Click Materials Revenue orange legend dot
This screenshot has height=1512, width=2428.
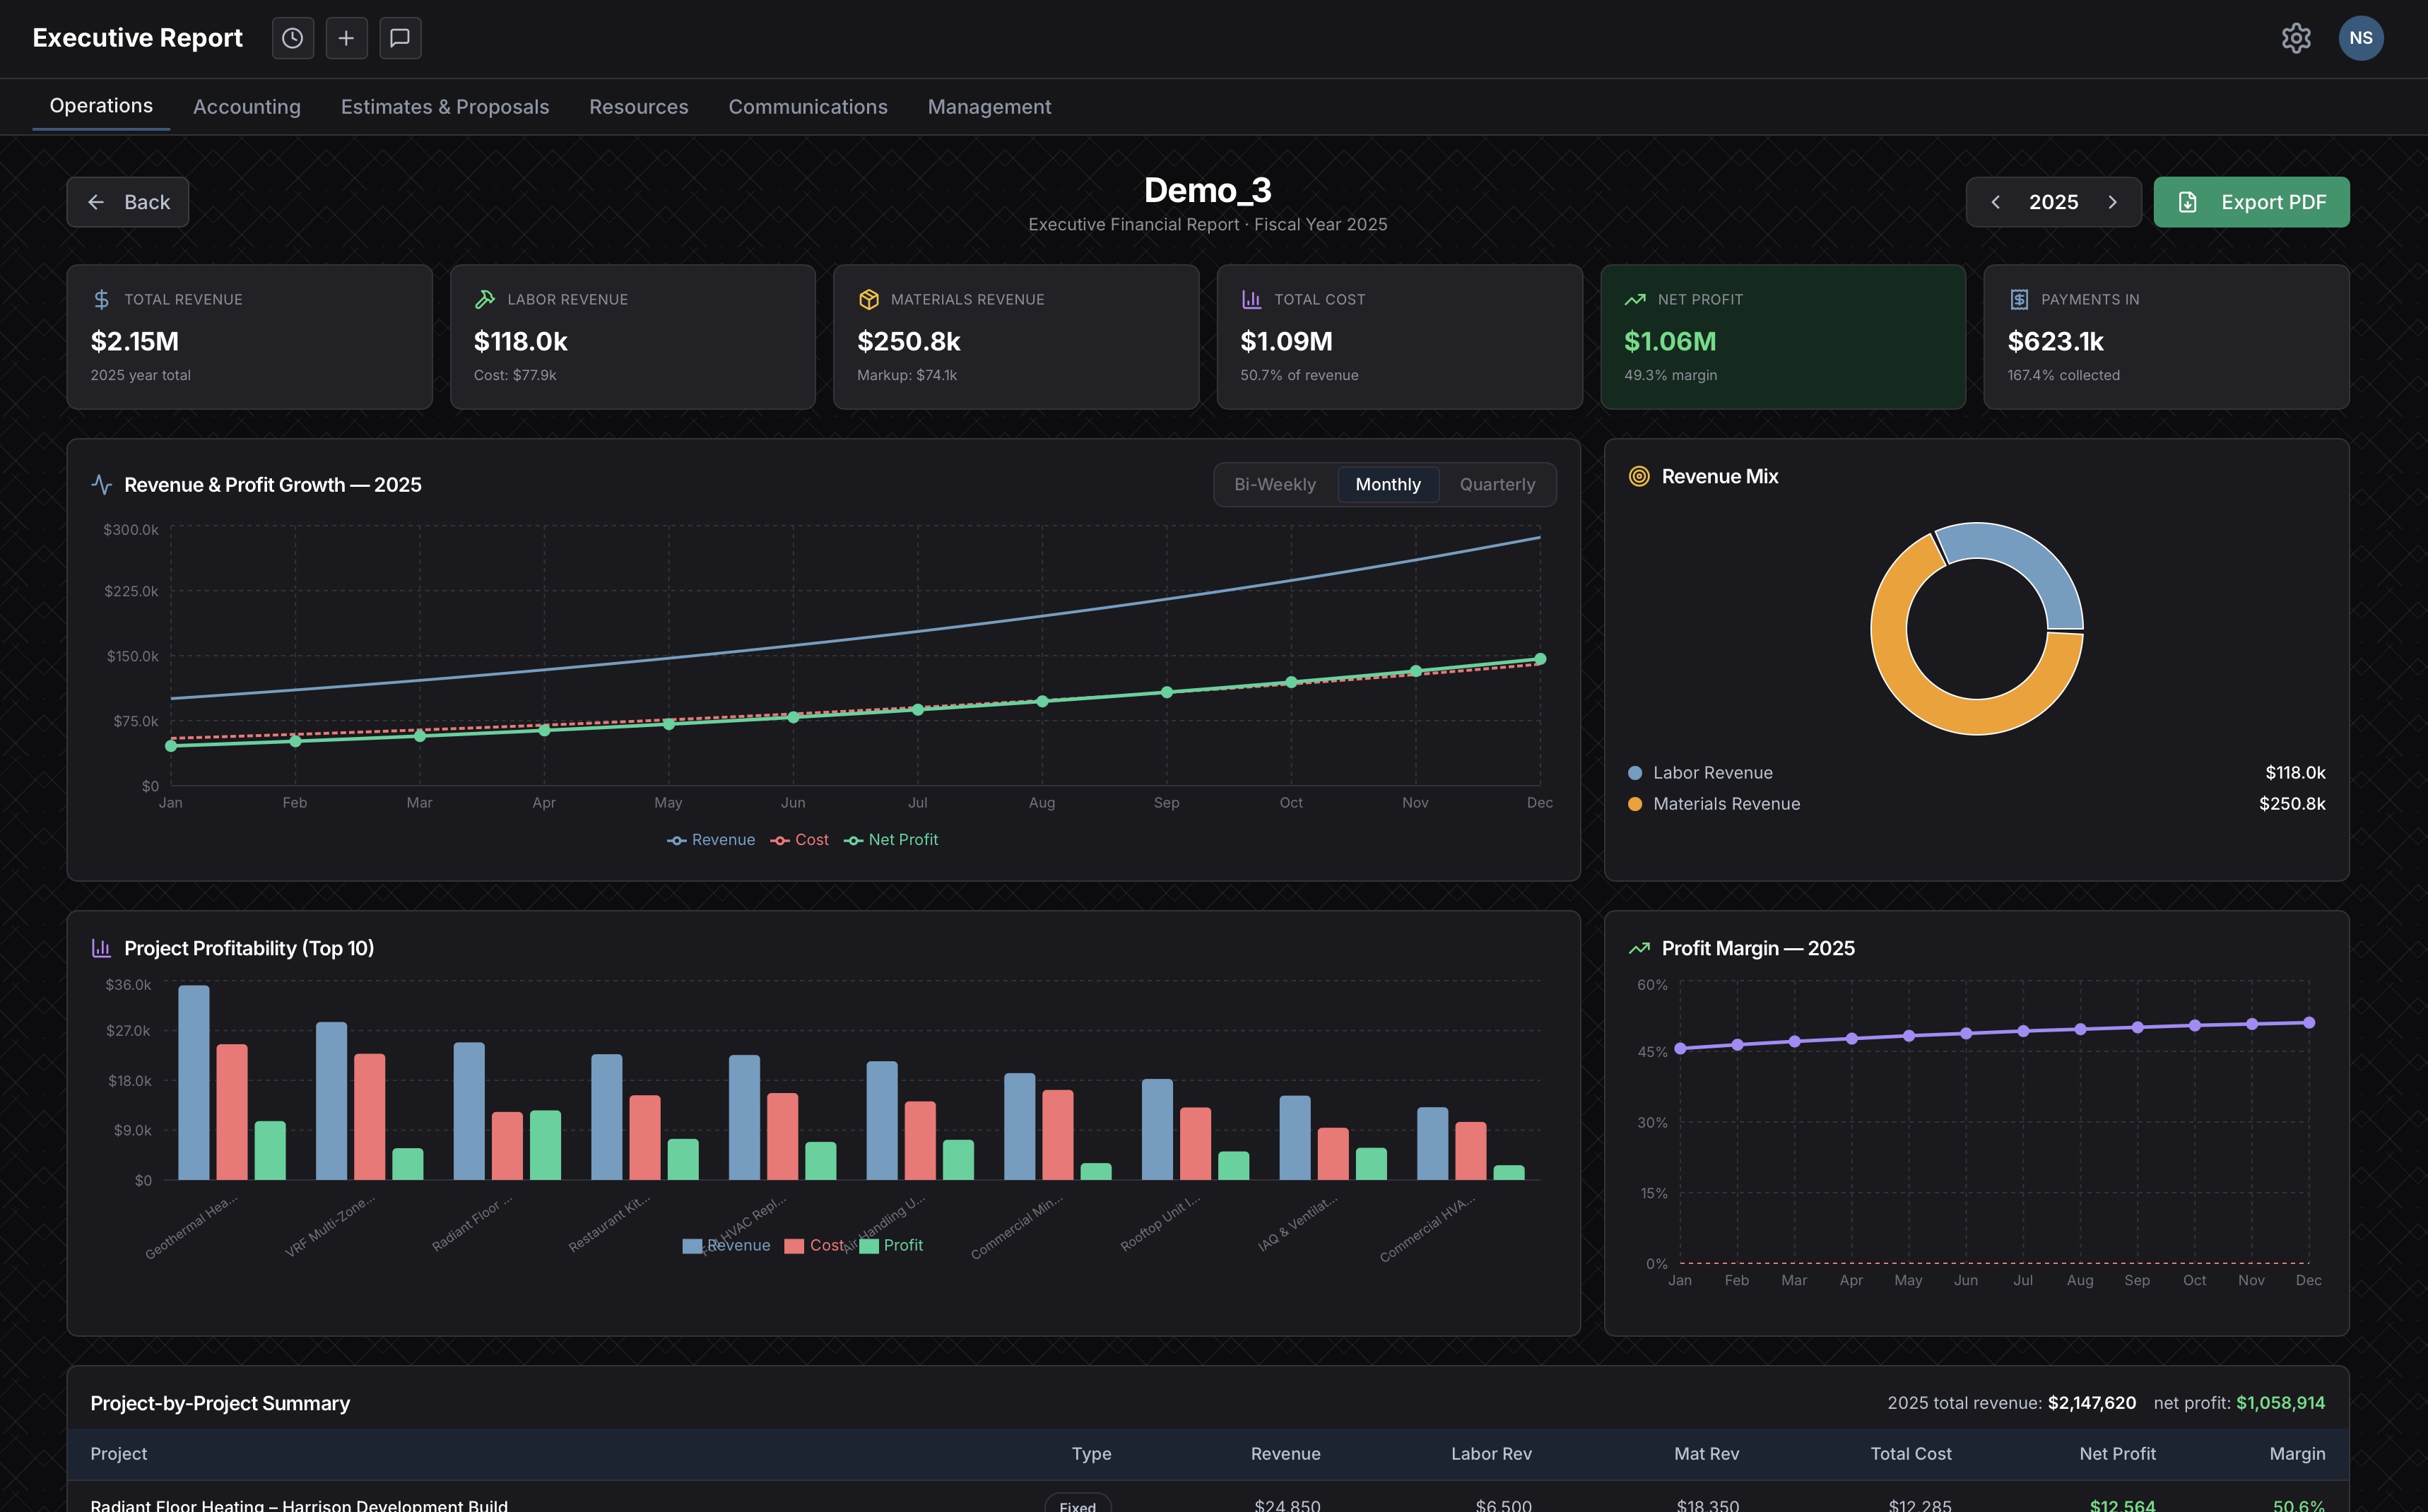pos(1635,804)
